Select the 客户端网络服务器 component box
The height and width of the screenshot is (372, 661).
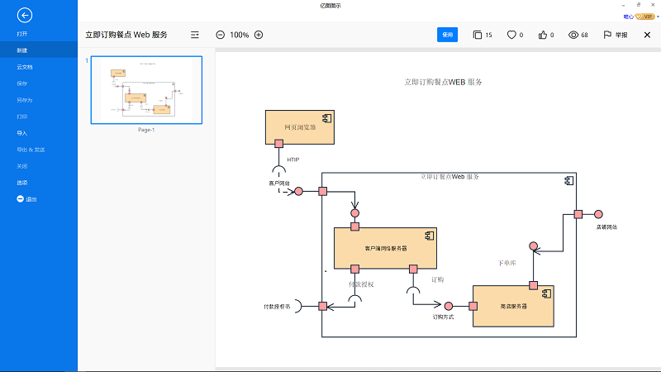click(x=385, y=248)
